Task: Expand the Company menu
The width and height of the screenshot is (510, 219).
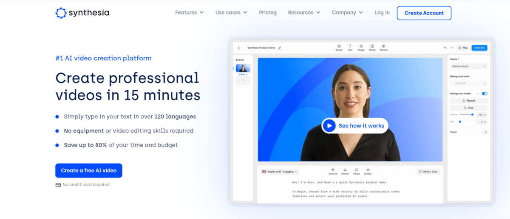Action: click(x=347, y=13)
